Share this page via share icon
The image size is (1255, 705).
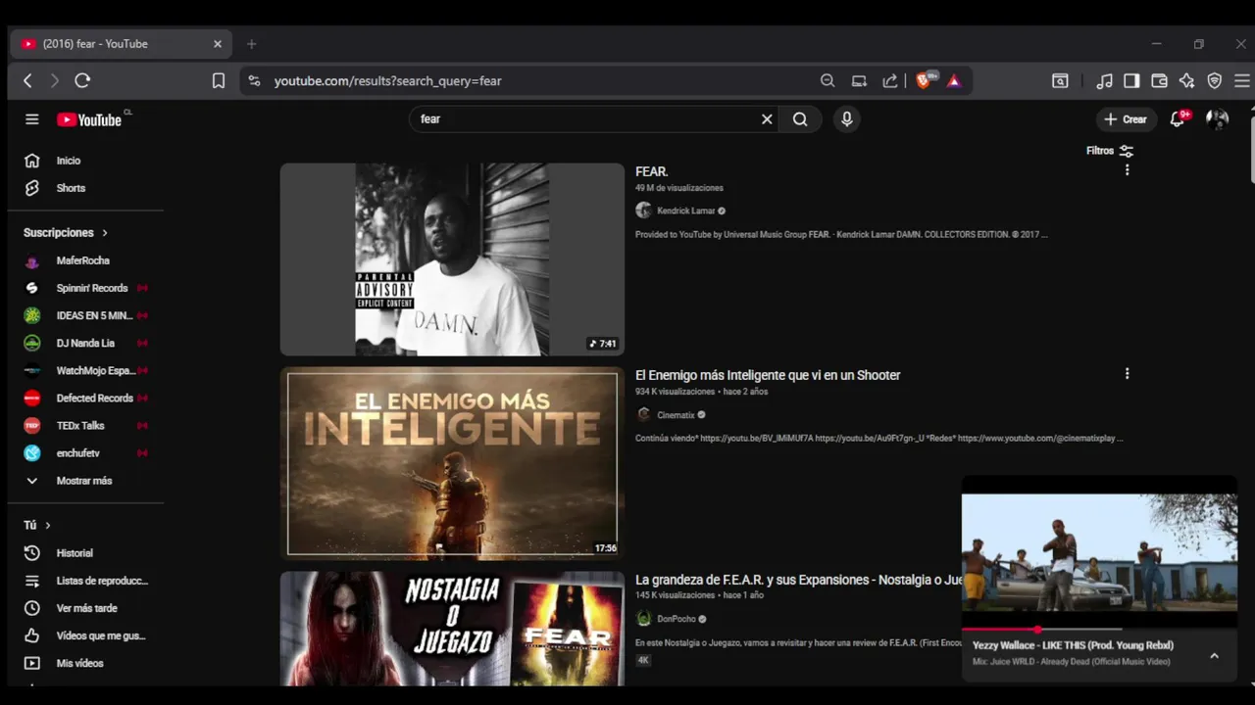tap(890, 81)
